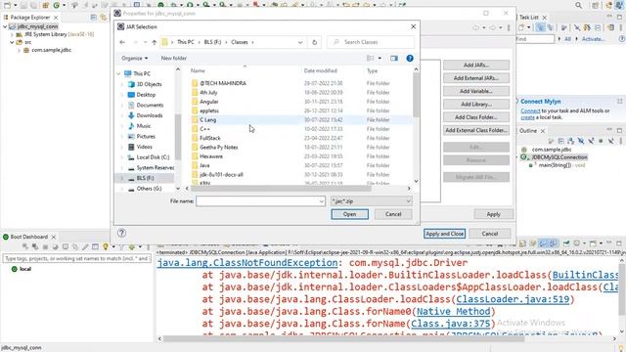Select the @TECH MAHINDRA folder
The height and width of the screenshot is (352, 626).
[x=223, y=83]
